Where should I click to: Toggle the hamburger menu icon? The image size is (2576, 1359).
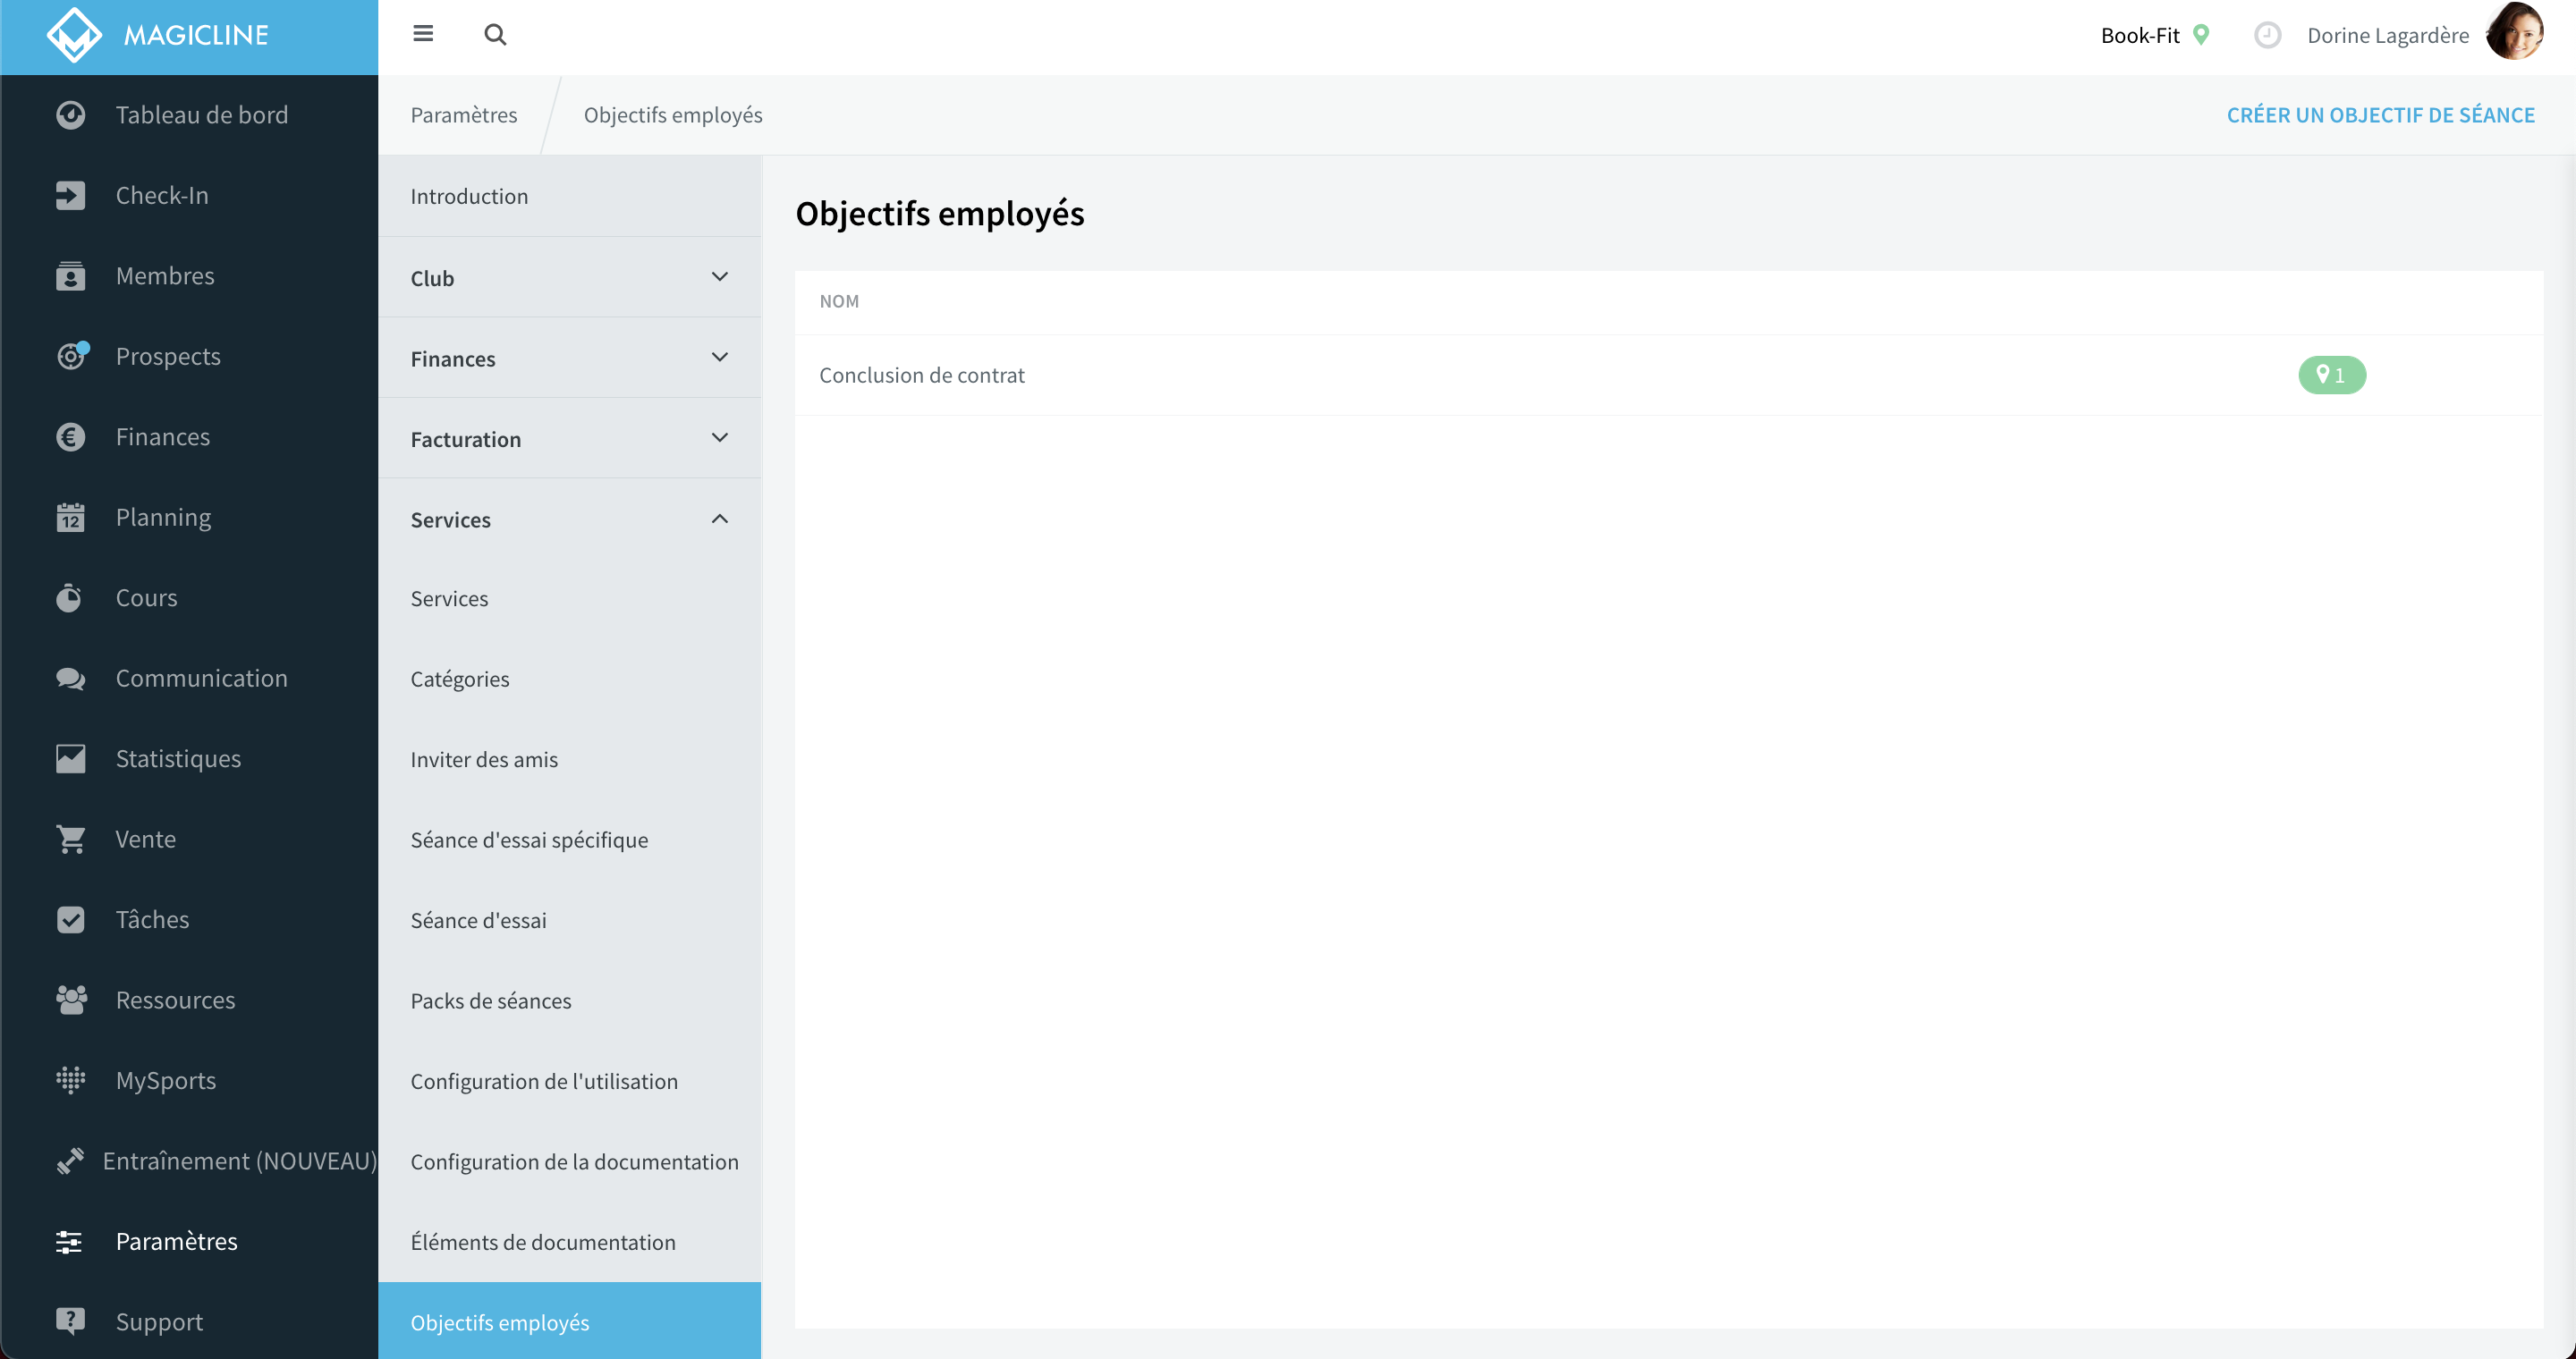click(423, 34)
